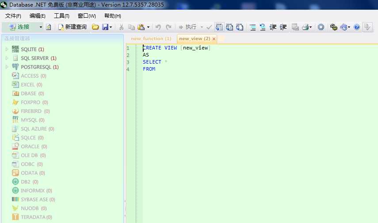Select DB2 (0) in connection tree
378x223 pixels.
click(30, 182)
